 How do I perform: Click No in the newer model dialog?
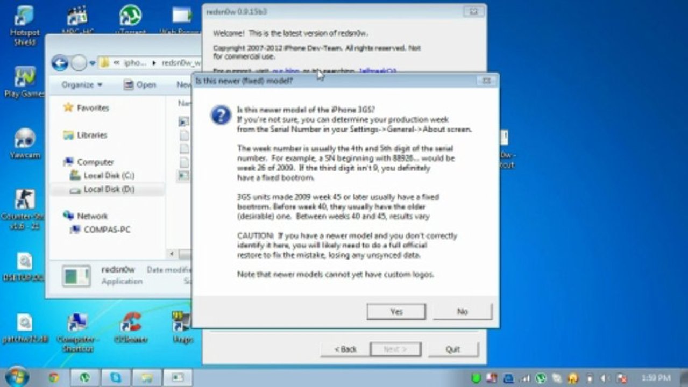click(463, 312)
